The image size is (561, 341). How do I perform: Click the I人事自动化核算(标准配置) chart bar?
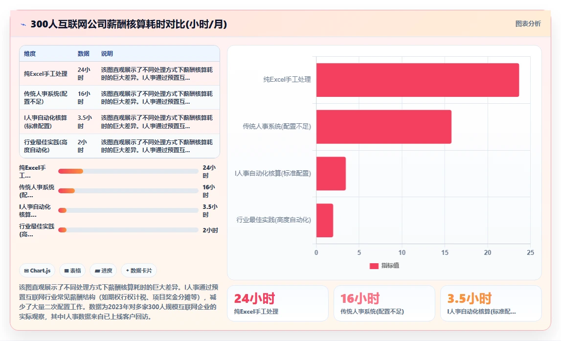click(x=331, y=174)
